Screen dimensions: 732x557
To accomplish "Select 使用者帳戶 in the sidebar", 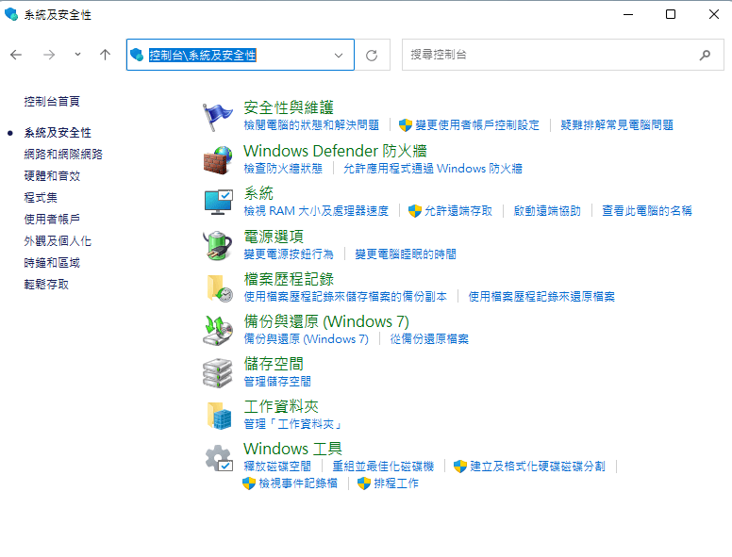I will coord(52,220).
